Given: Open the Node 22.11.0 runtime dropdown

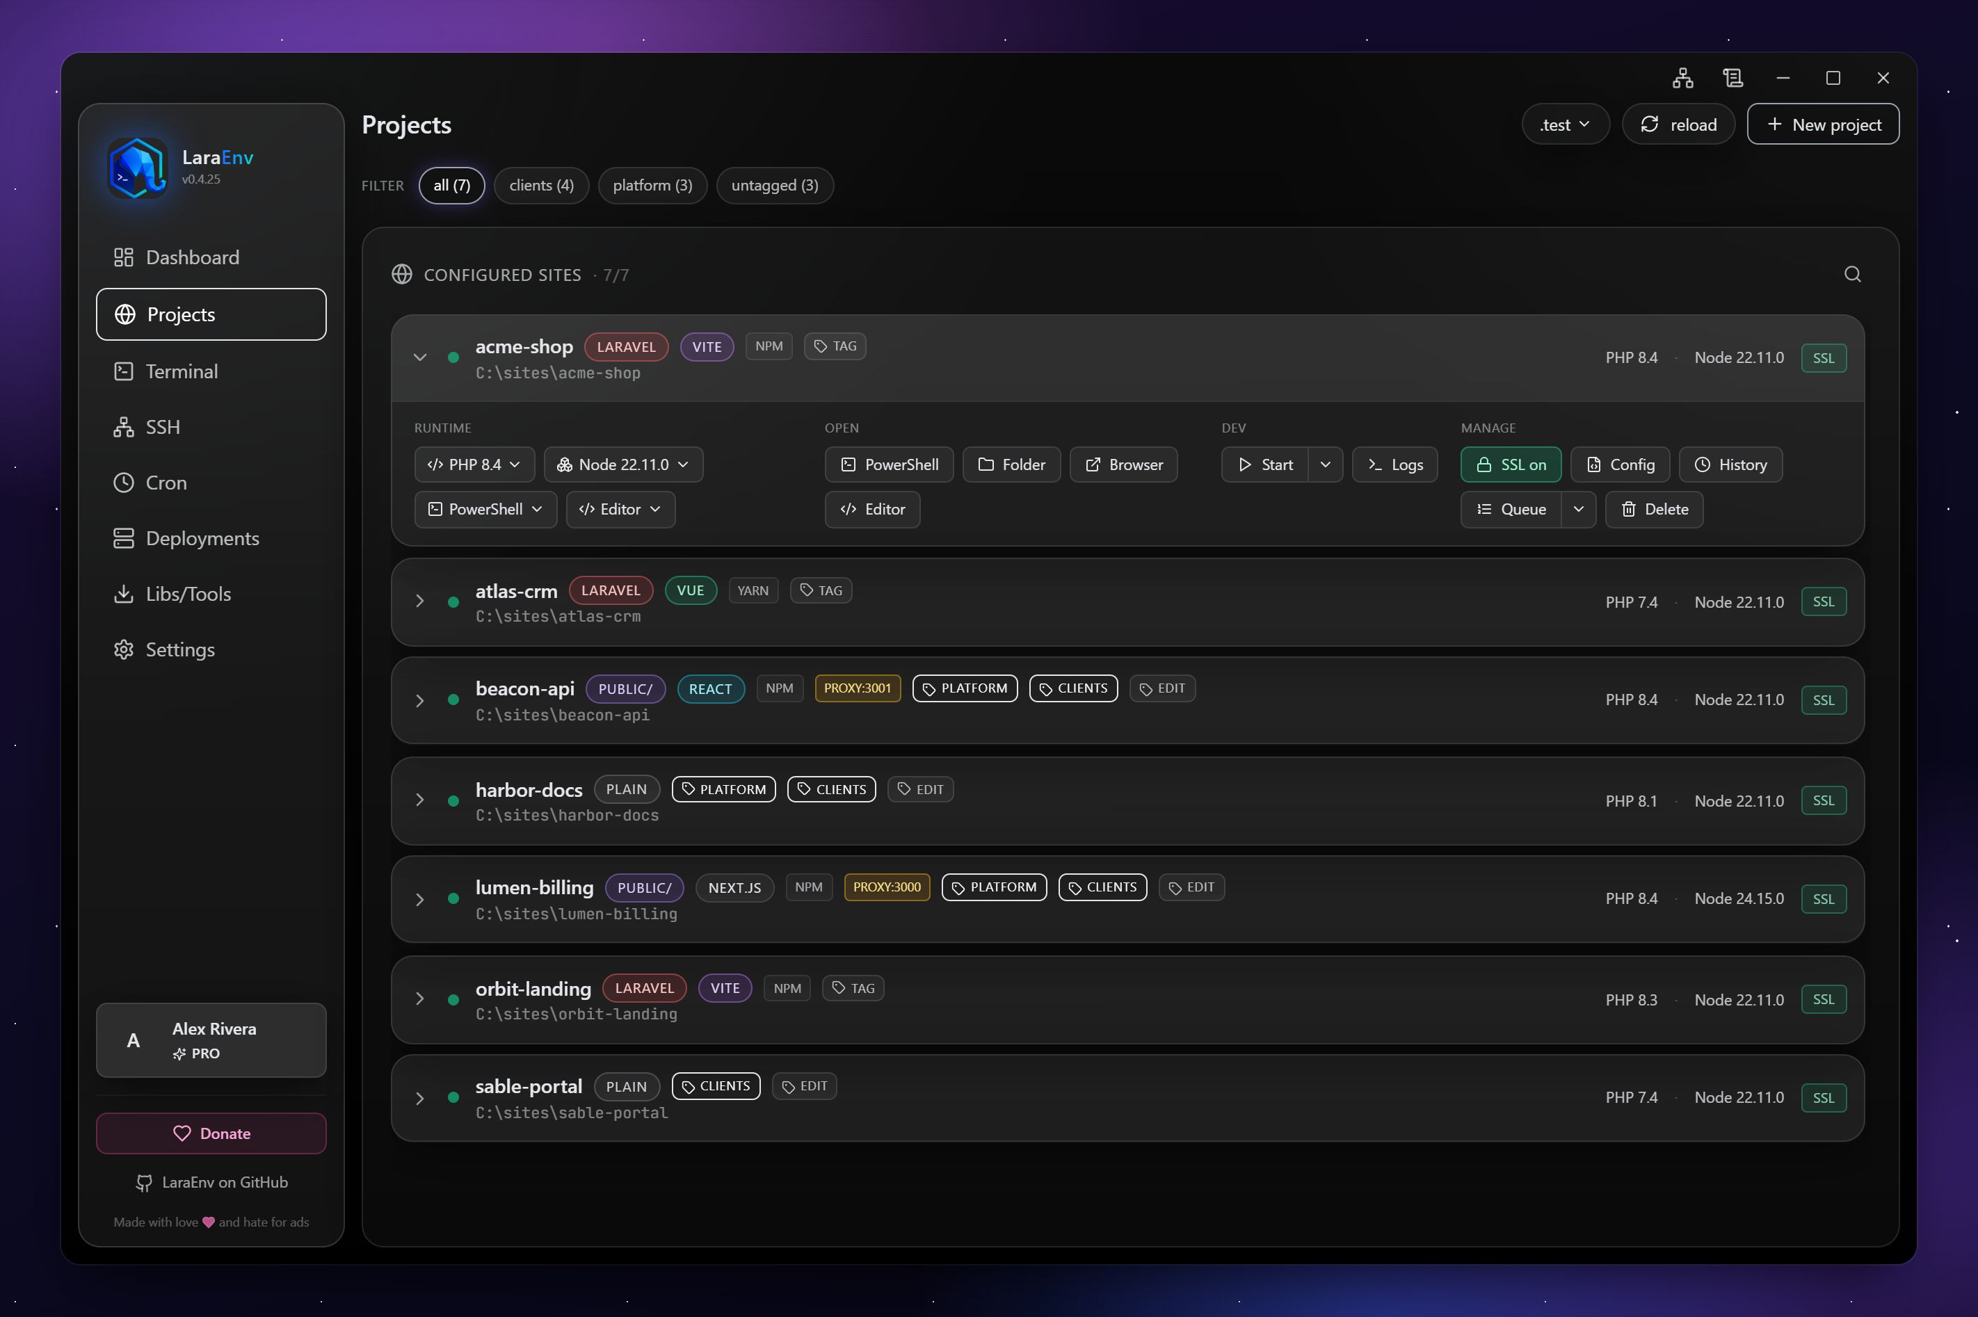Looking at the screenshot, I should [623, 464].
